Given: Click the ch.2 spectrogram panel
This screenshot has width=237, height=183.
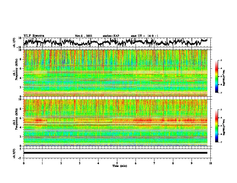Looking at the screenshot, I should (116, 123).
